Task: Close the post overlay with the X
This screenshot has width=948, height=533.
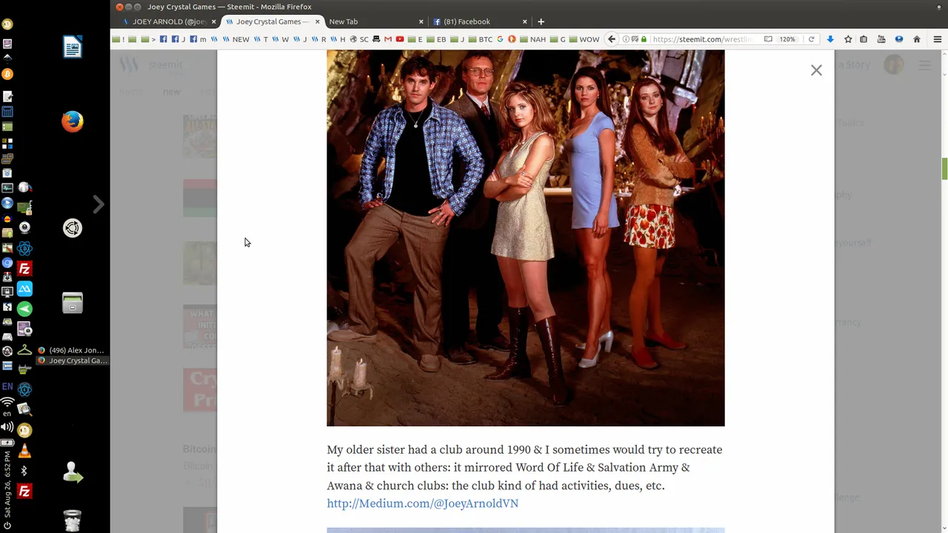Action: (816, 70)
